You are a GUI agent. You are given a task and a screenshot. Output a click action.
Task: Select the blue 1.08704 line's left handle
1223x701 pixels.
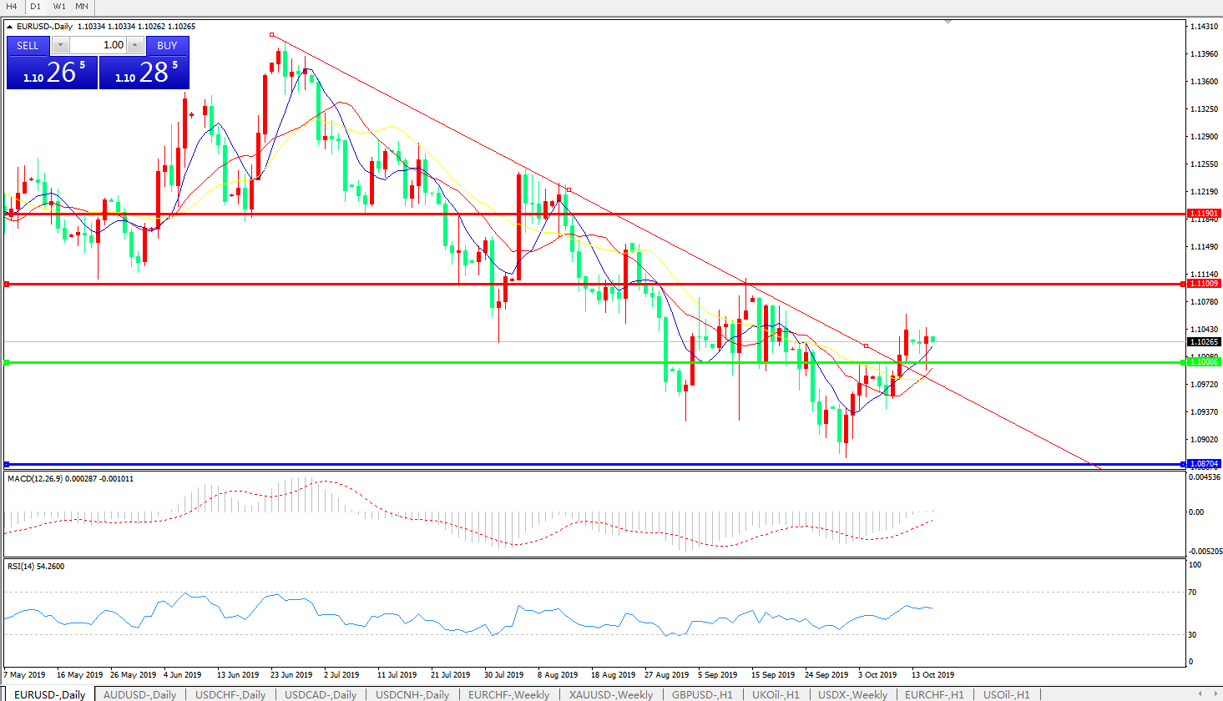click(x=7, y=464)
